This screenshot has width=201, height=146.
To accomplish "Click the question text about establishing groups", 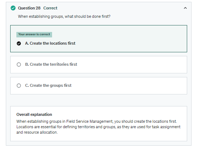I will pyautogui.click(x=64, y=16).
